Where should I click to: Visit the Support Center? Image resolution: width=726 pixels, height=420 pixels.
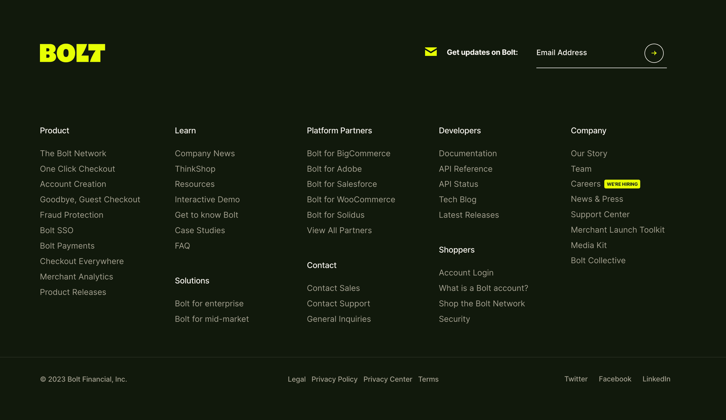[600, 215]
